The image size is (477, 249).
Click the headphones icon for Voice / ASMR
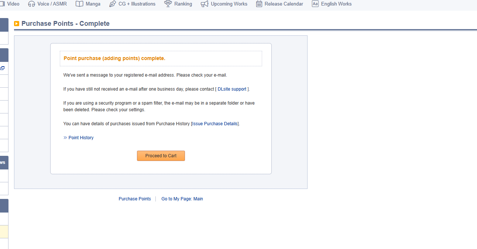(32, 4)
